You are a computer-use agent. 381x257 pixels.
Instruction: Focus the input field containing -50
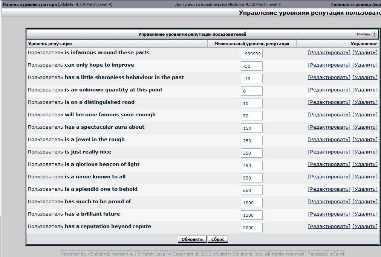tap(251, 66)
